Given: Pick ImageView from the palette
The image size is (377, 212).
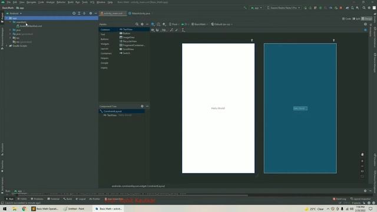Looking at the screenshot, I should (127, 37).
